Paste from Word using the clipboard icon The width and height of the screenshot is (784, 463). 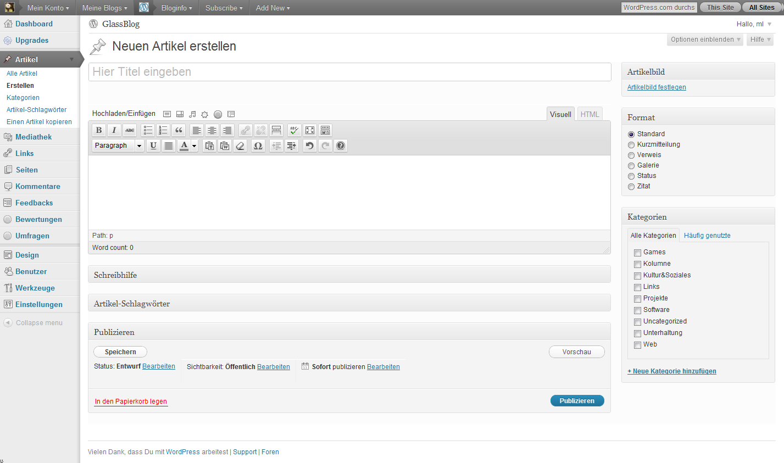click(225, 146)
